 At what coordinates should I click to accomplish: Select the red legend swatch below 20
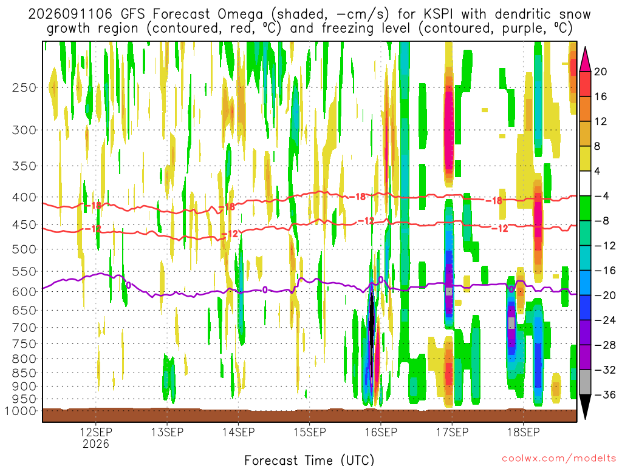point(585,84)
